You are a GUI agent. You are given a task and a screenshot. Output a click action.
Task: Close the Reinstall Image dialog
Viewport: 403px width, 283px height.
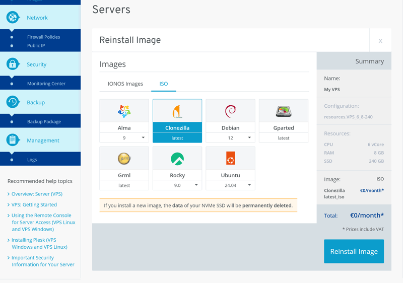[x=380, y=41]
